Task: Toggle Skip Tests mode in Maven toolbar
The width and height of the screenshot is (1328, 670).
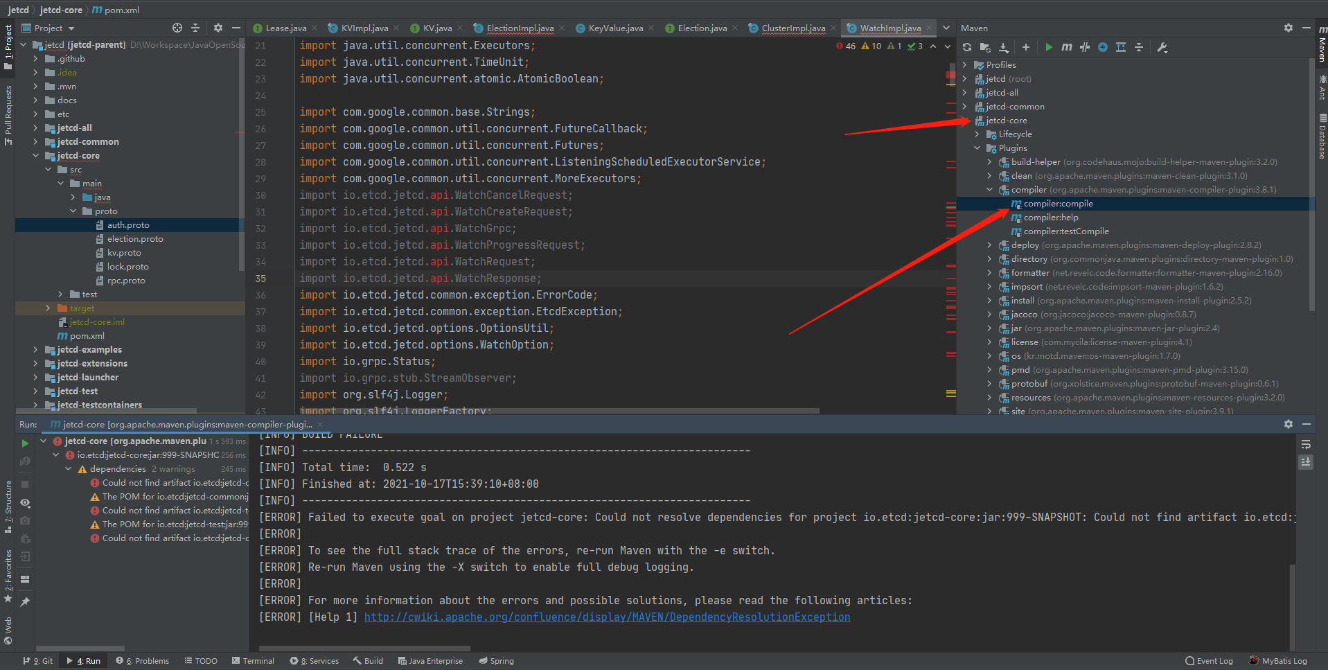Action: 1086,47
